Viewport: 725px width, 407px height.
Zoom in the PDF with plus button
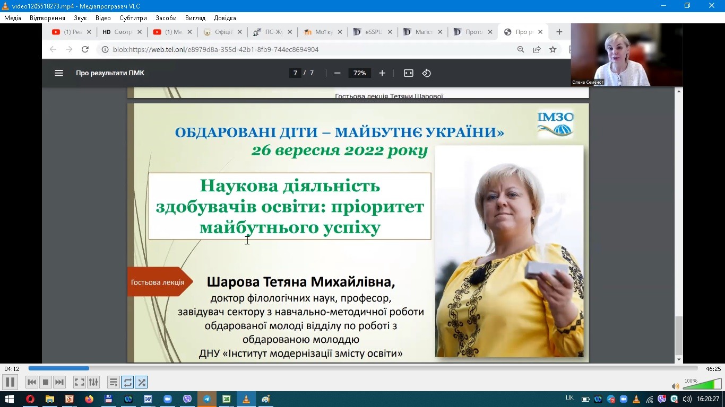click(x=382, y=73)
